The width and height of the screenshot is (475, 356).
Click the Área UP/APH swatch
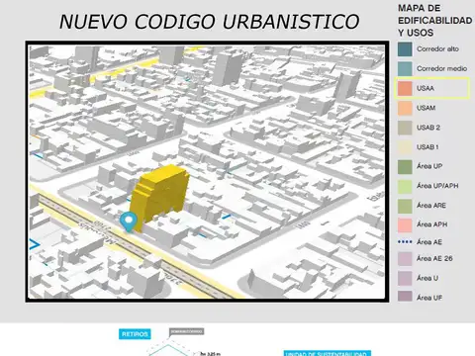click(405, 186)
